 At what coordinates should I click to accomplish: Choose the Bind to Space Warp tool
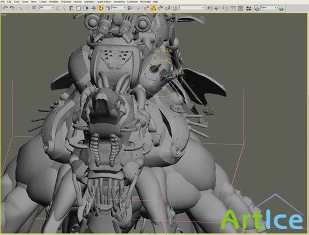click(x=35, y=8)
